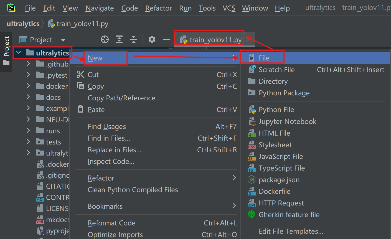Click the Directory folder icon in submenu

(x=252, y=81)
